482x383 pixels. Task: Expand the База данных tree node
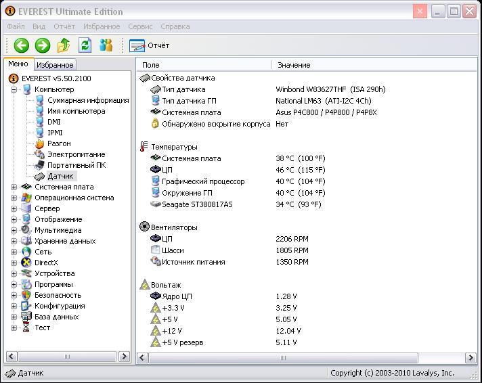[14, 317]
